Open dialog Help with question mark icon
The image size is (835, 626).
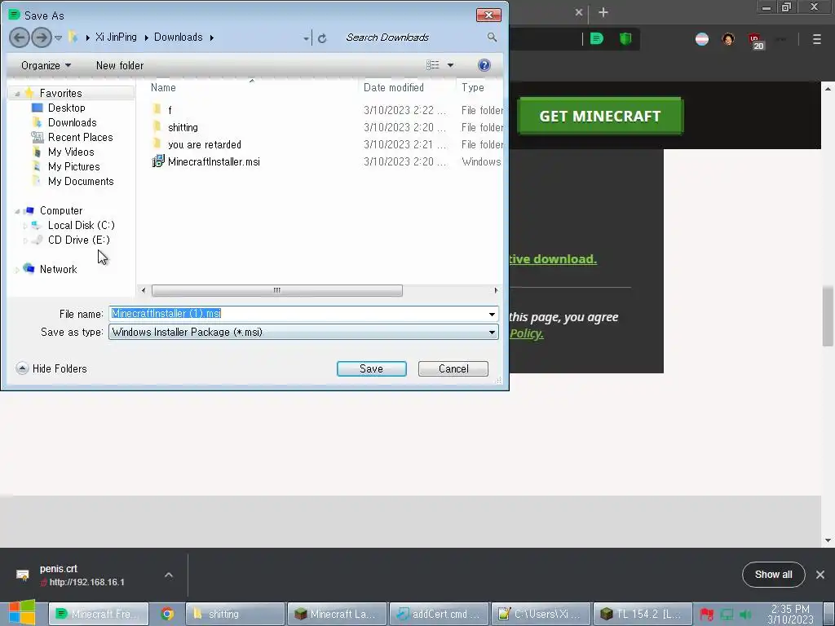click(484, 65)
